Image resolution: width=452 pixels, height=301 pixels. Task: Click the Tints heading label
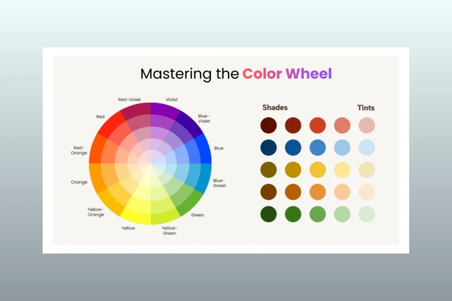coord(366,107)
